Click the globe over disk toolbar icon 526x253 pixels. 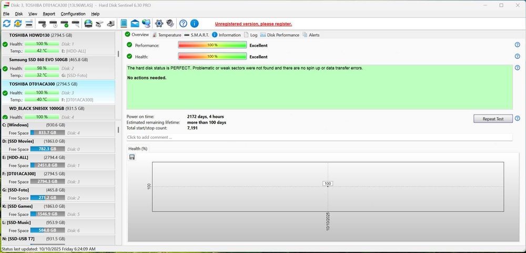coord(88,24)
